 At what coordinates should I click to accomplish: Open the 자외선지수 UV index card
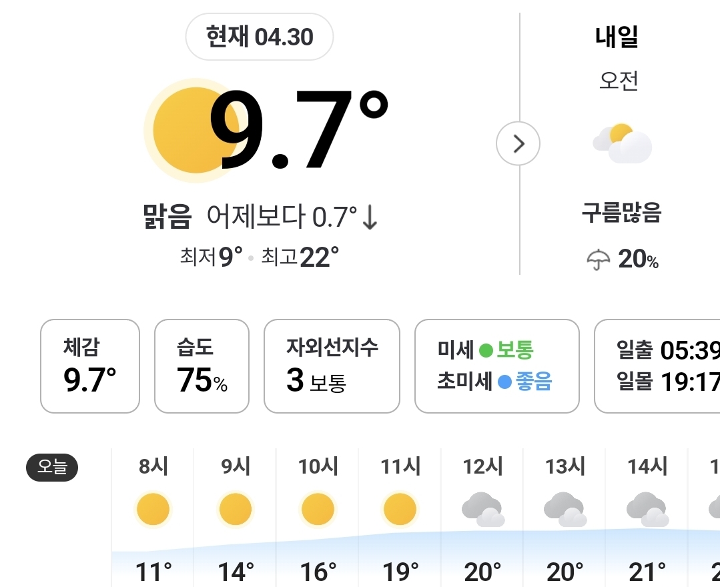point(332,366)
